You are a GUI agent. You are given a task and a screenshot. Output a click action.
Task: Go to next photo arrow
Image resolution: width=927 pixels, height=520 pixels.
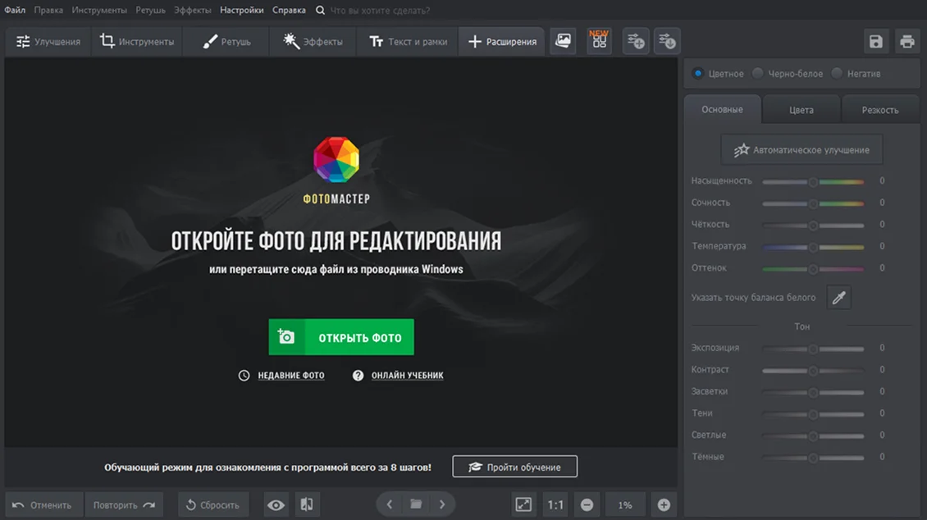tap(442, 504)
